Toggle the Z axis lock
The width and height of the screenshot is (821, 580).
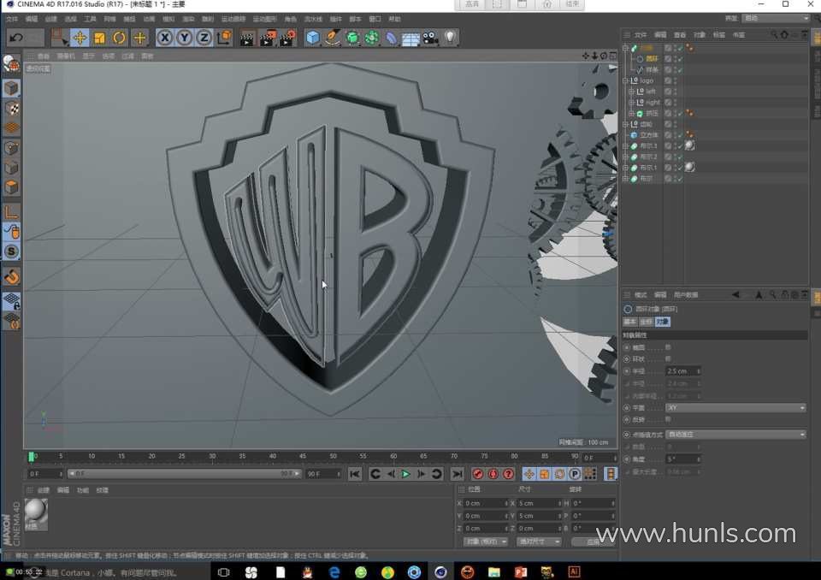click(x=204, y=38)
